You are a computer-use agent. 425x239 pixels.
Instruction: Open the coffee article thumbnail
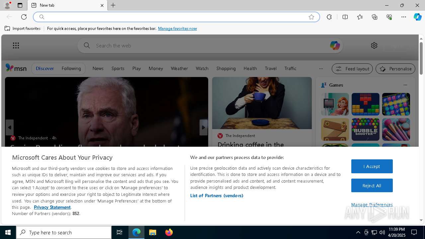click(x=262, y=103)
